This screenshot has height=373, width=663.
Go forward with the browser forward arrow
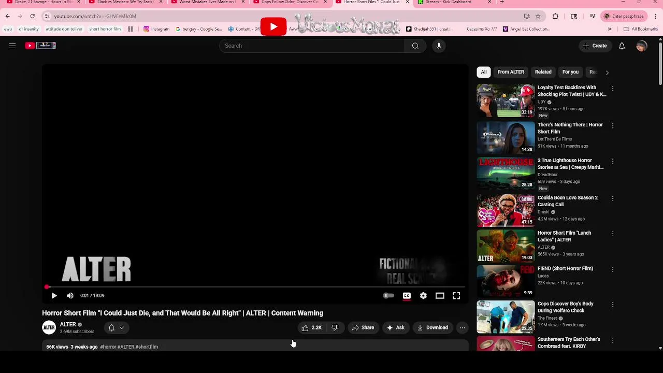20,16
